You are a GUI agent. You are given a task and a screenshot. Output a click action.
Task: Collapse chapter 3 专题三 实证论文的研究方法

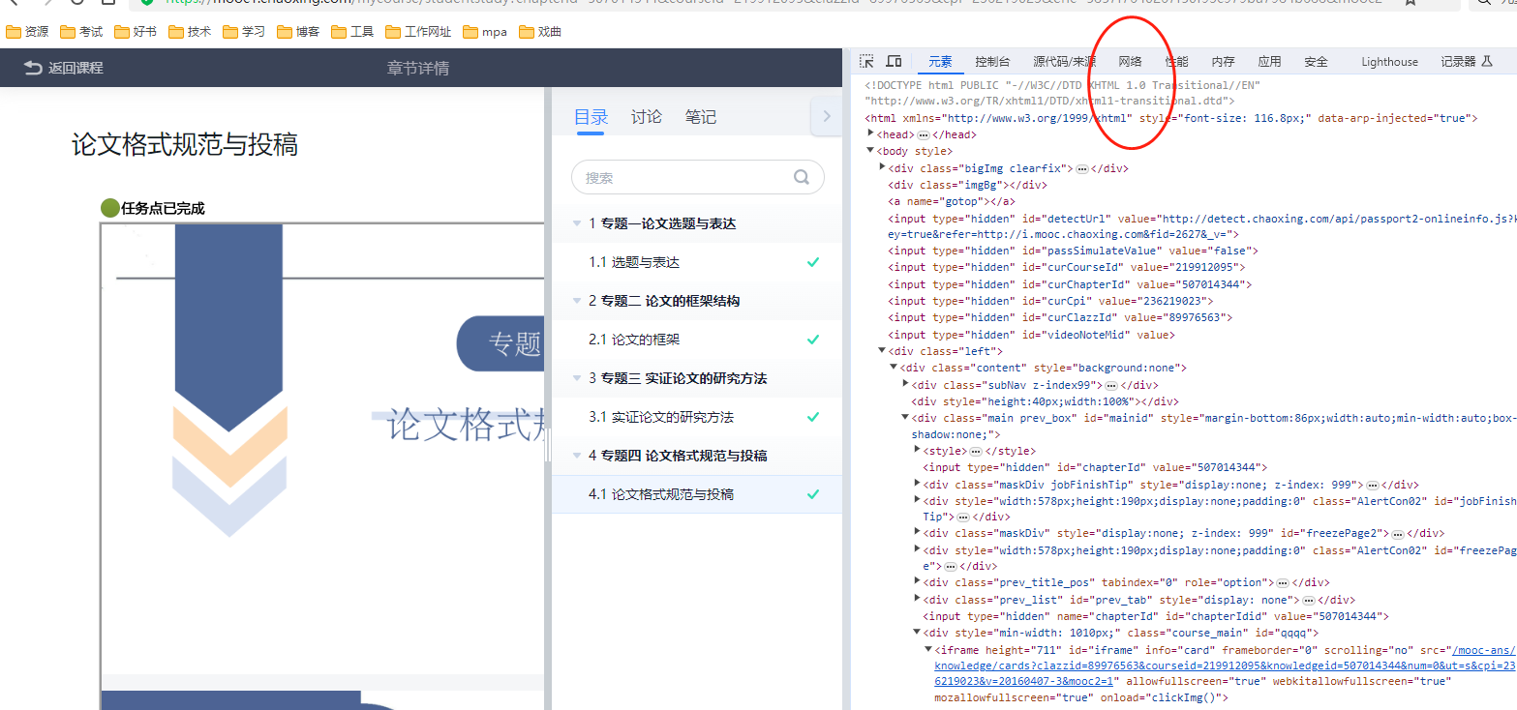578,378
